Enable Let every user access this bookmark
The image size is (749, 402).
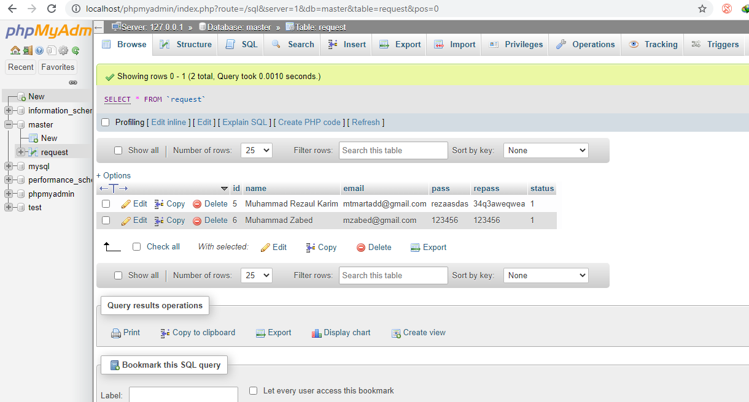point(253,390)
